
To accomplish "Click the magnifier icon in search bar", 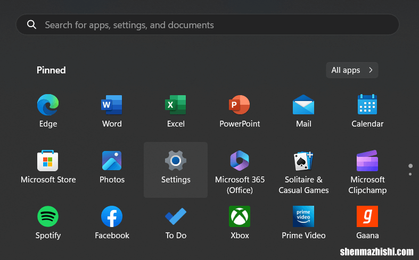I will 31,24.
